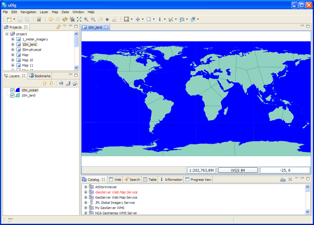Toggle the 10m_ocean layer checkbox off

[12, 90]
